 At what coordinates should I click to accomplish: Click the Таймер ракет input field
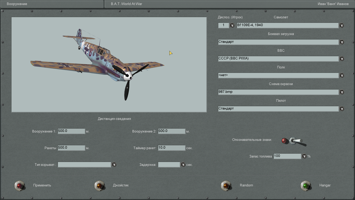pyautogui.click(x=171, y=148)
